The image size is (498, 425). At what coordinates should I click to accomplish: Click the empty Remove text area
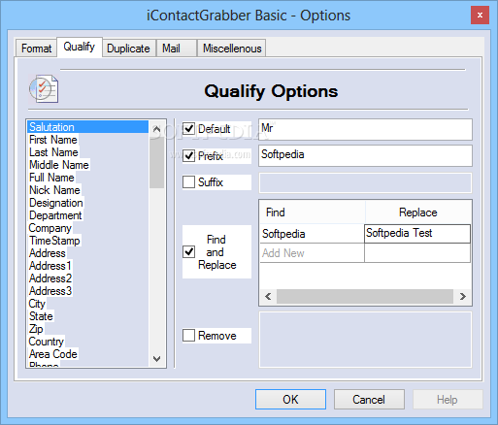(x=365, y=340)
